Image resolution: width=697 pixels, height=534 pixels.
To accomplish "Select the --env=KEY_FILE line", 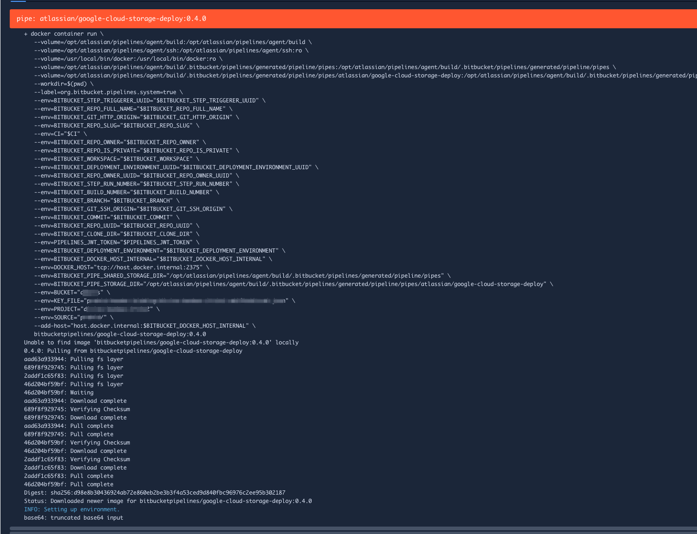I will pos(165,301).
